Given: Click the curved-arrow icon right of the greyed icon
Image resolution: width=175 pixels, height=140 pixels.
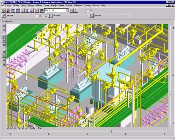Looking at the screenshot, I should pos(76,10).
